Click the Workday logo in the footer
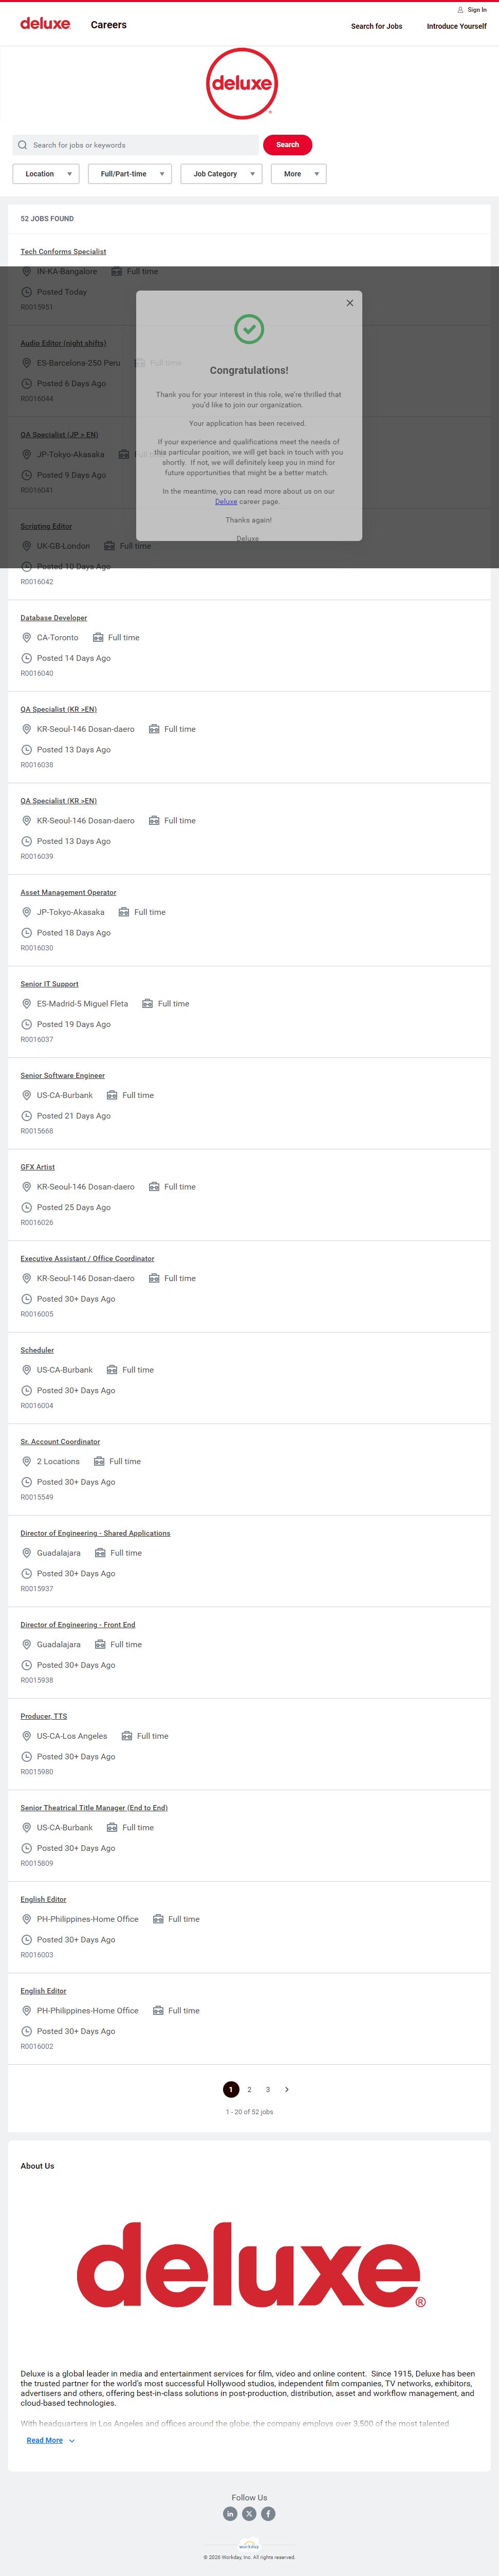This screenshot has height=2576, width=499. click(249, 2545)
